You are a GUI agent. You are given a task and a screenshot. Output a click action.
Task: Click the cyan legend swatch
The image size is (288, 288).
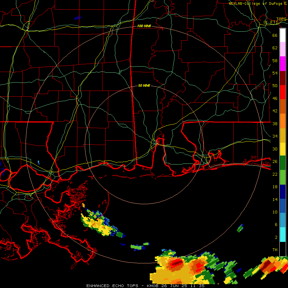(283, 235)
